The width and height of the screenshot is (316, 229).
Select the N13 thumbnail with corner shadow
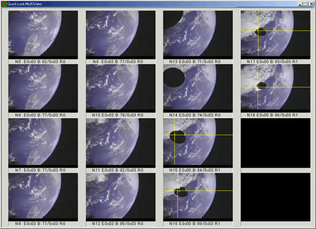[x=198, y=35]
